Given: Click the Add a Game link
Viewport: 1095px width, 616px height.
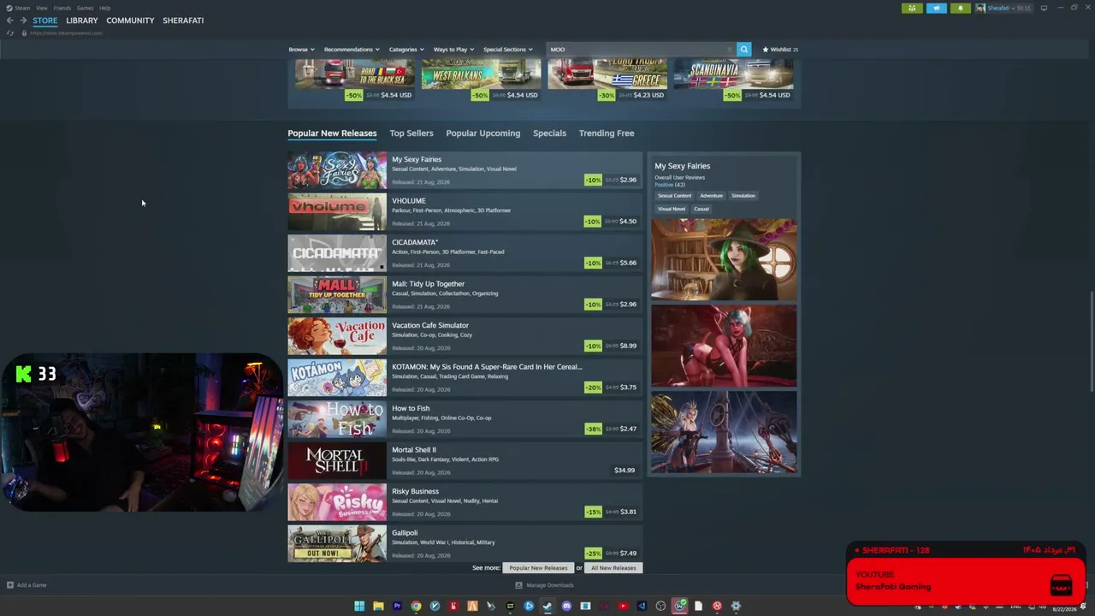Looking at the screenshot, I should point(32,585).
